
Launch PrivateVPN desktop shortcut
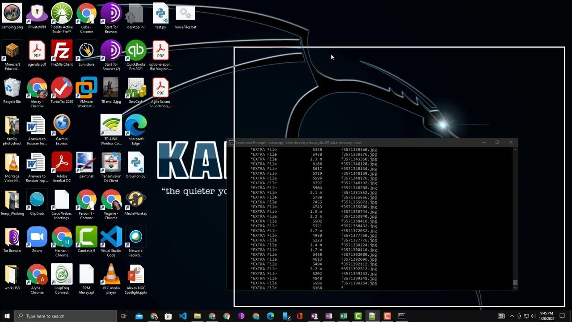[37, 16]
